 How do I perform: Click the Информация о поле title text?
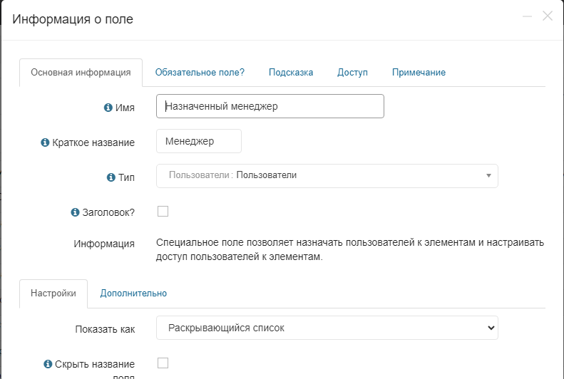click(x=73, y=19)
